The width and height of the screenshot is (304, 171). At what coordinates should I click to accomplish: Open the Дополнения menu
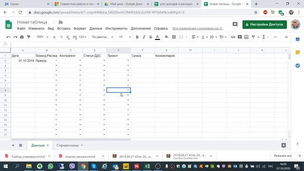(141, 28)
